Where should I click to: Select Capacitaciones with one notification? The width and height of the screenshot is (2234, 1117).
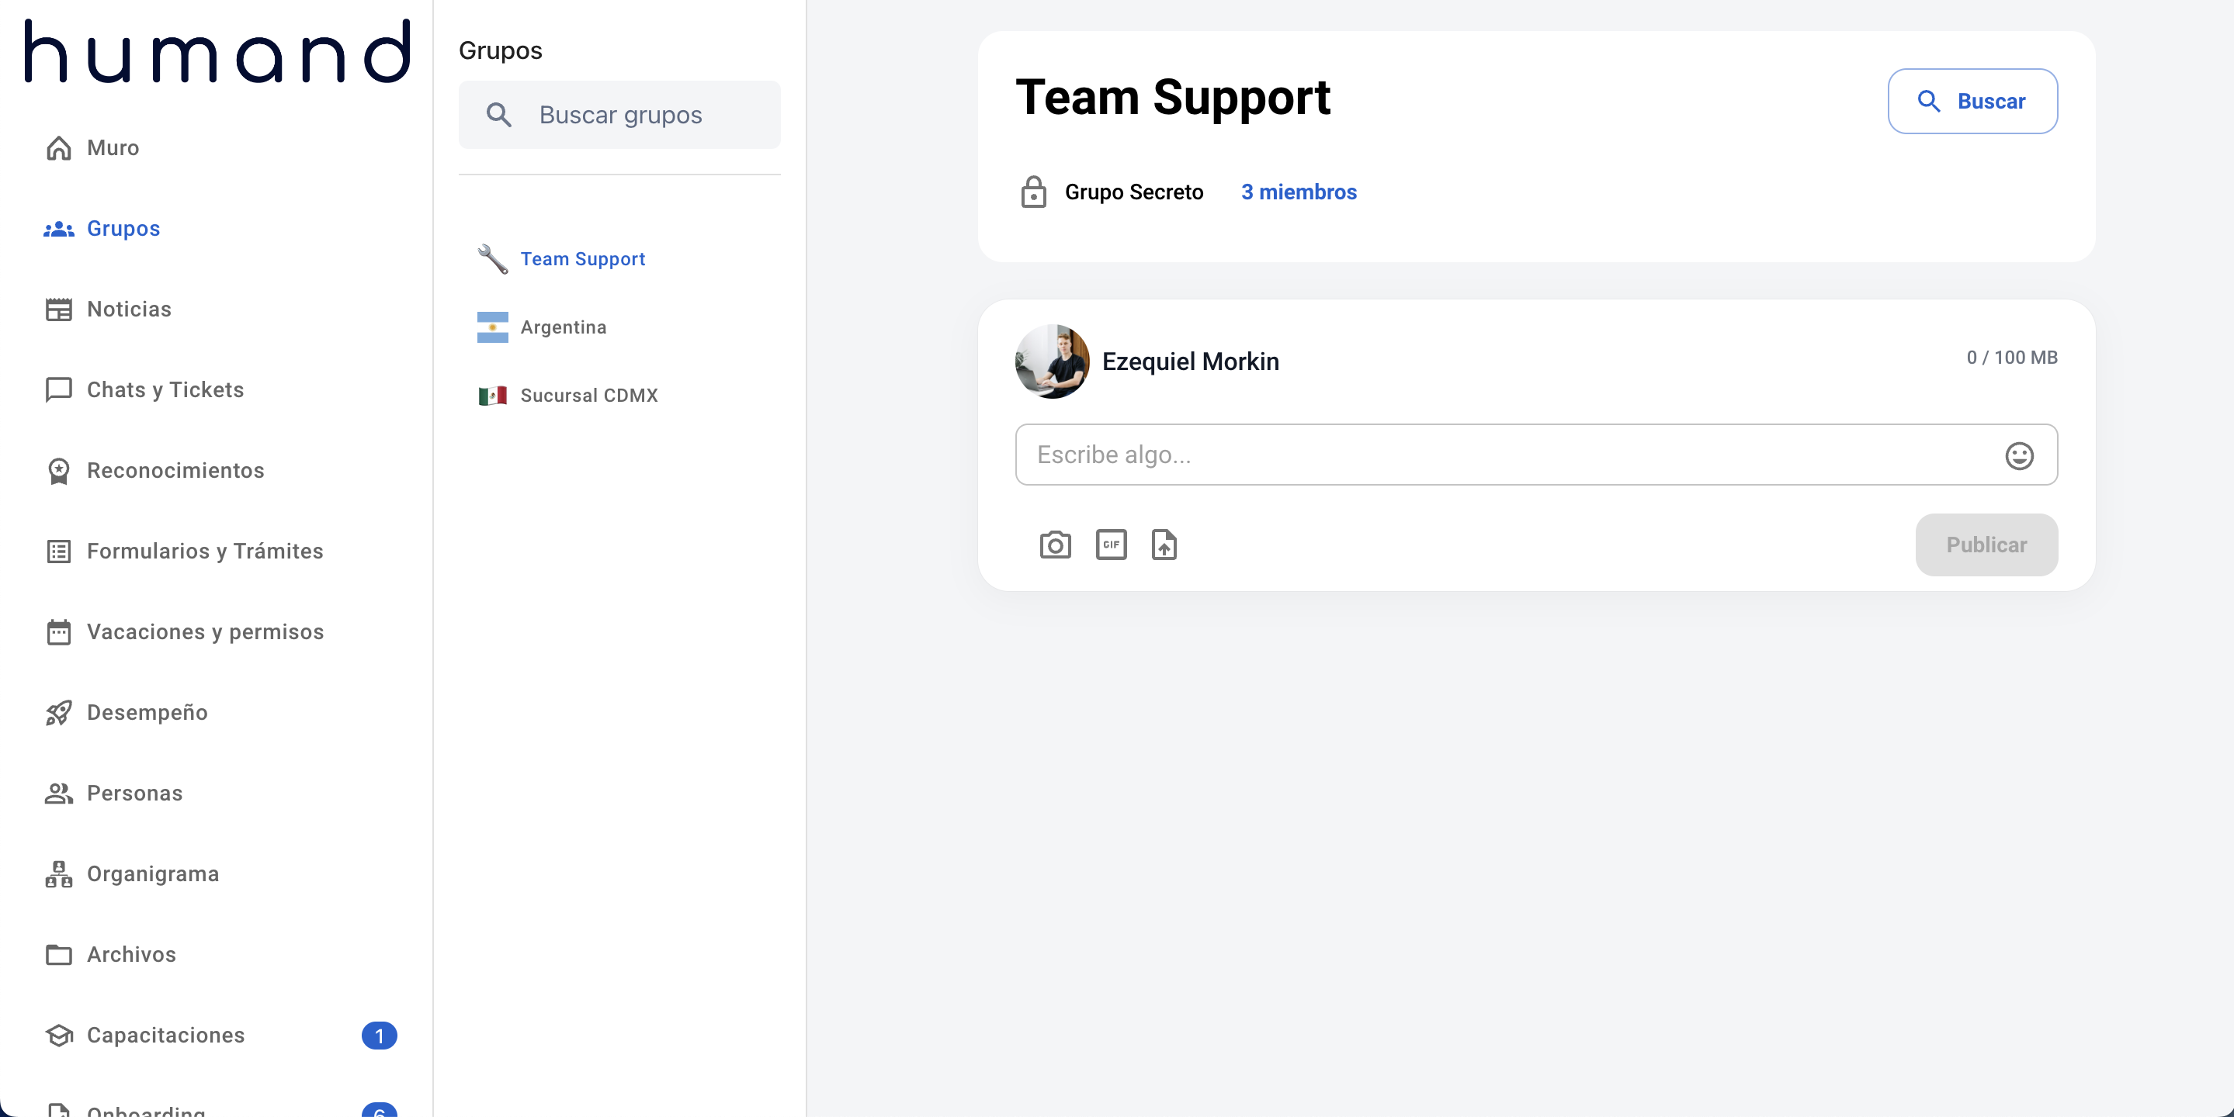point(165,1036)
